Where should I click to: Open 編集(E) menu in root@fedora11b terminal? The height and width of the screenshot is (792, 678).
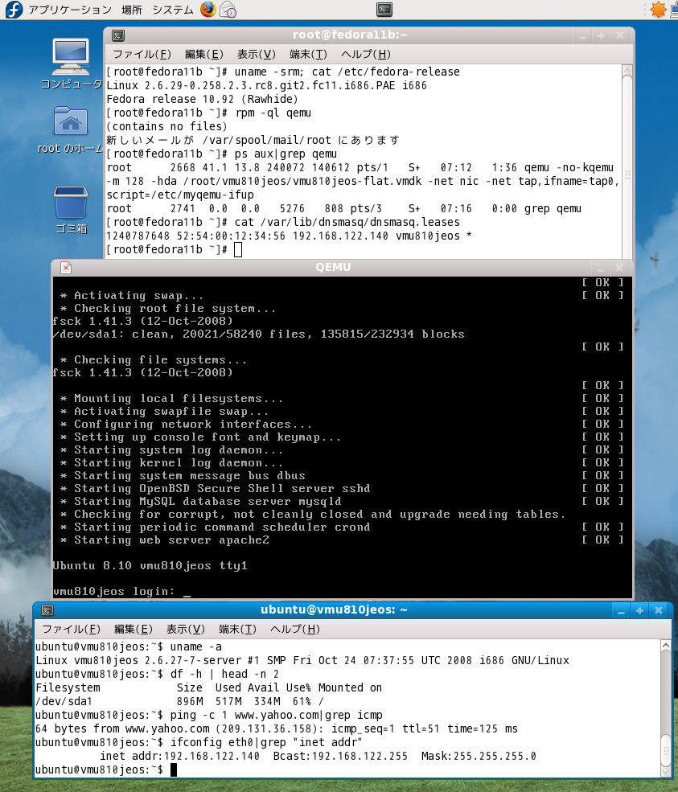point(204,54)
